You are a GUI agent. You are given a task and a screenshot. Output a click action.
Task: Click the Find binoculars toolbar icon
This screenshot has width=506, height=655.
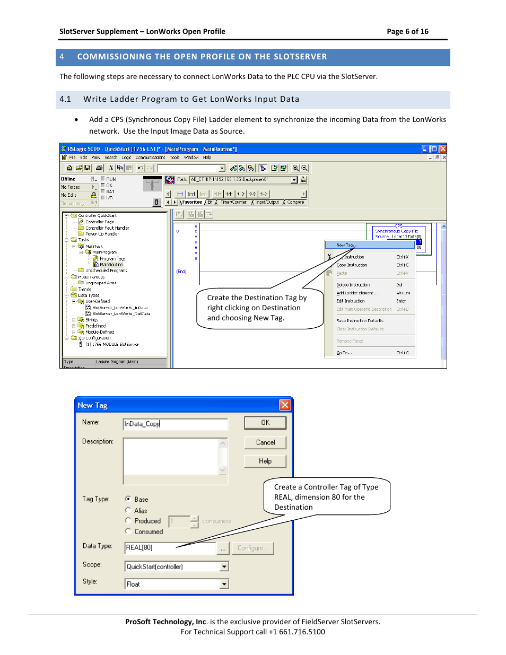click(233, 168)
